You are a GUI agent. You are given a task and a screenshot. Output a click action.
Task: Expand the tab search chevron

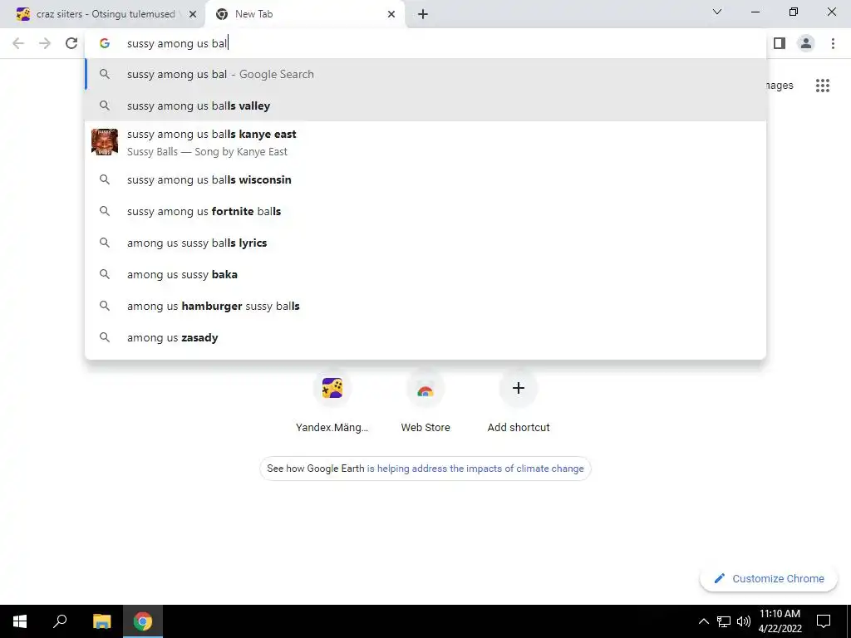(717, 12)
